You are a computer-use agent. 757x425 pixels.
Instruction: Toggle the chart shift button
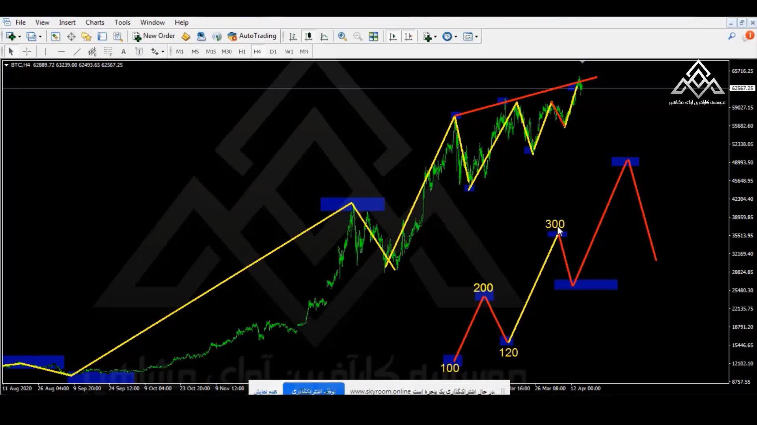[x=408, y=37]
